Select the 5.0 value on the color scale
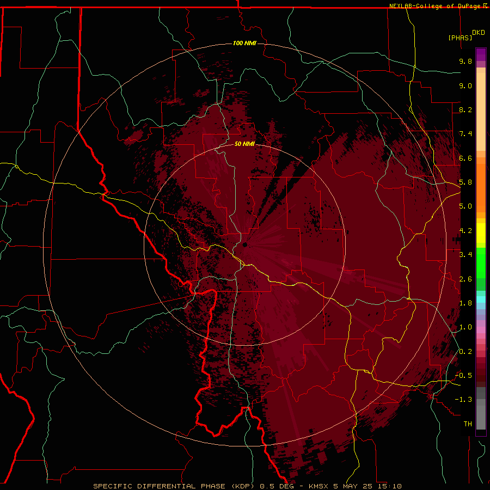This screenshot has width=490, height=490. pos(465,206)
